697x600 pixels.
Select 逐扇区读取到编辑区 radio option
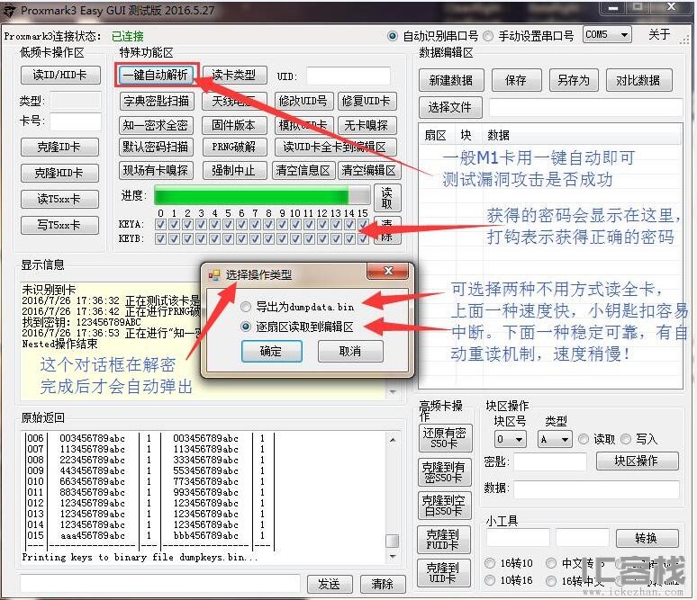pyautogui.click(x=245, y=327)
